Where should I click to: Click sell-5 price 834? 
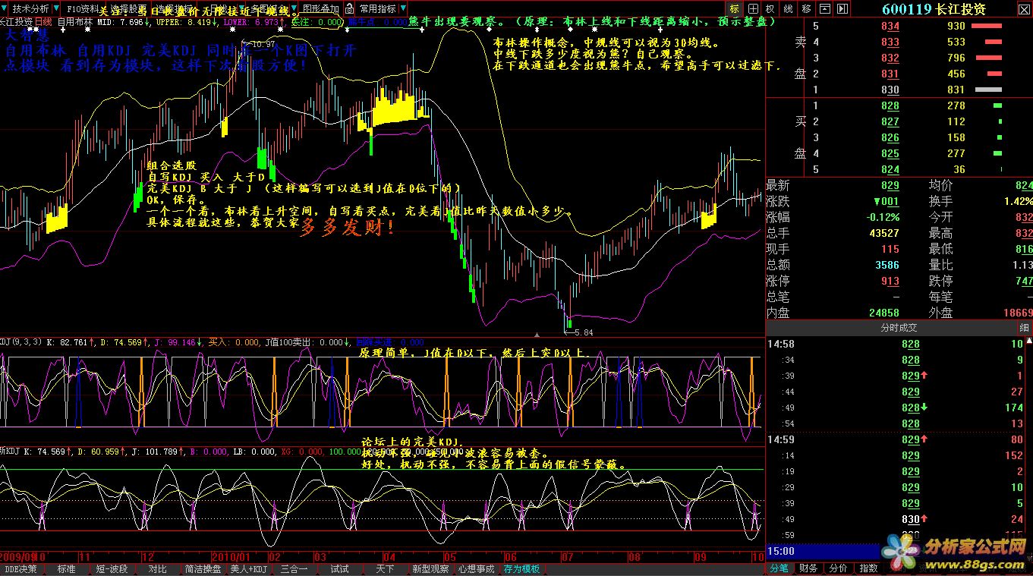890,26
